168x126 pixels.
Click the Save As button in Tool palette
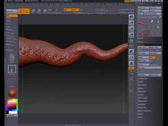(x=155, y=8)
